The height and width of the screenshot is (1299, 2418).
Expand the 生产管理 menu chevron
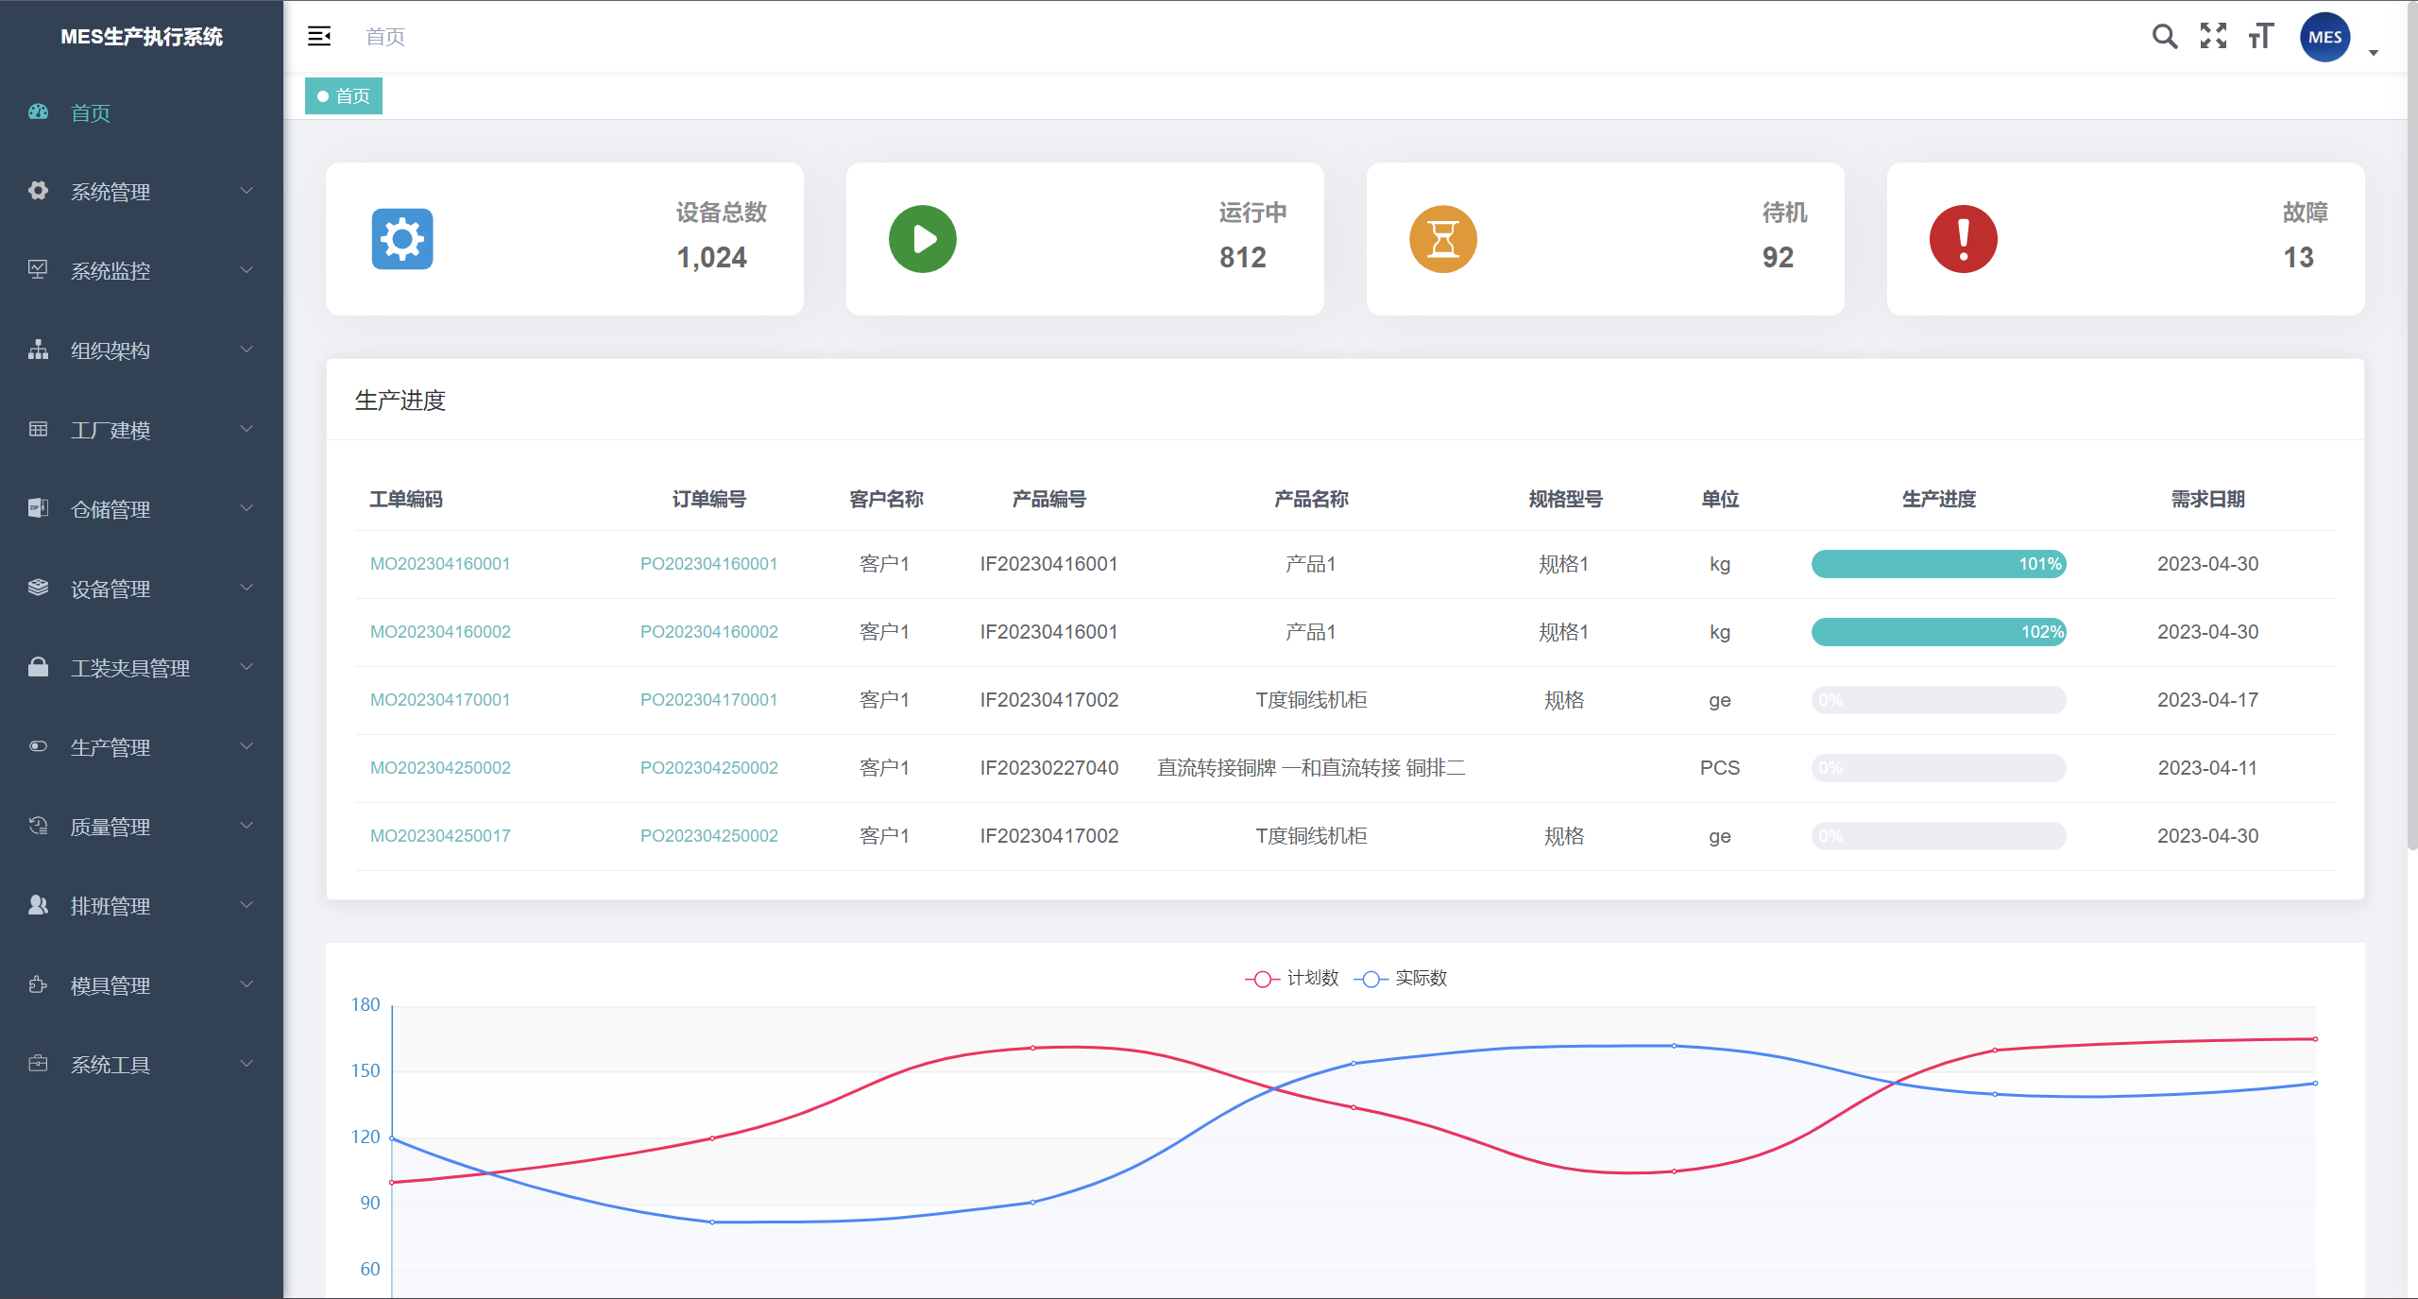tap(247, 746)
